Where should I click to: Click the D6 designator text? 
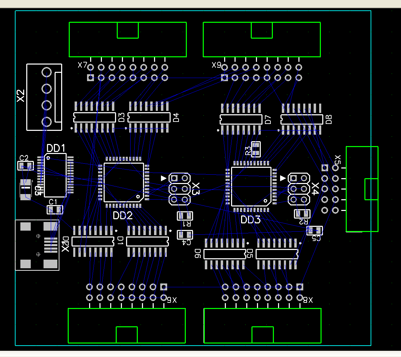(198, 253)
